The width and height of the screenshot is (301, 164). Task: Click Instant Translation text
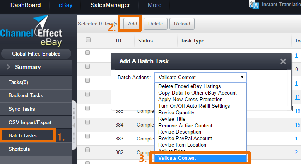pyautogui.click(x=281, y=4)
